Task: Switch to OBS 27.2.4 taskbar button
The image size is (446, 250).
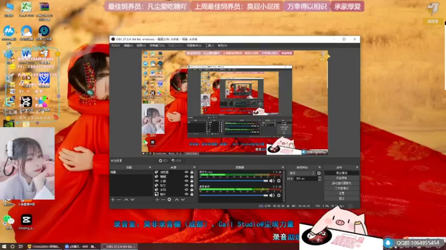Action: (119, 247)
